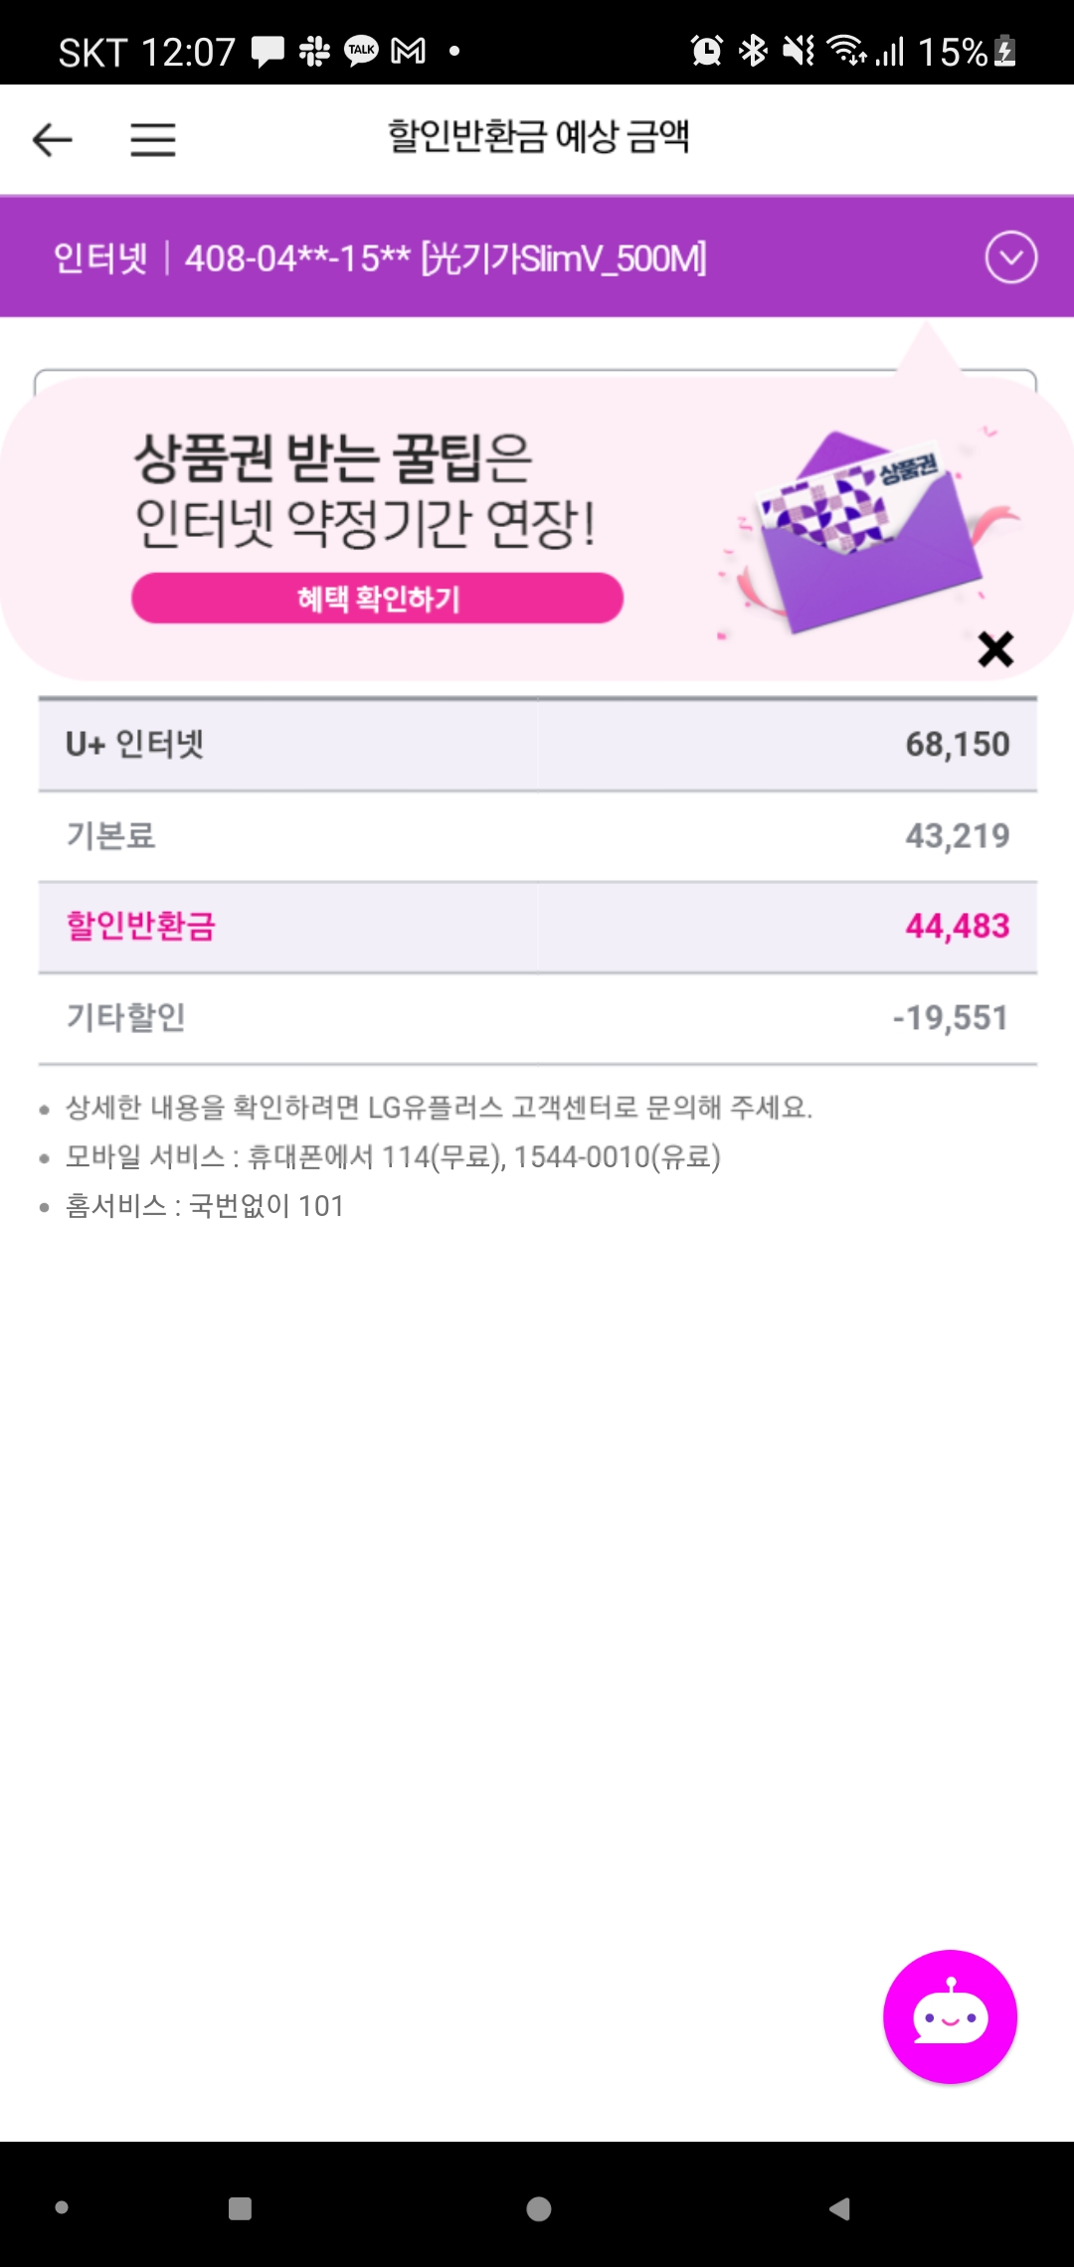Image resolution: width=1074 pixels, height=2267 pixels.
Task: Tap the 할인반환금 예상 금액 page title
Action: click(538, 137)
